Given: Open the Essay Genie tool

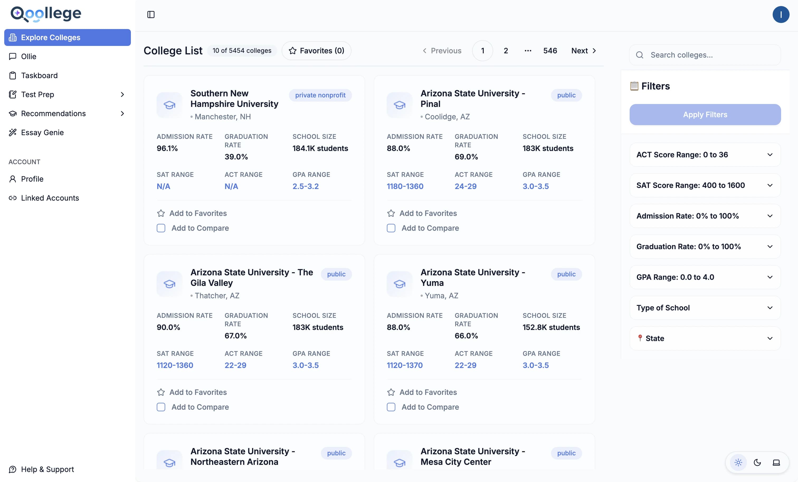Looking at the screenshot, I should click(x=42, y=132).
